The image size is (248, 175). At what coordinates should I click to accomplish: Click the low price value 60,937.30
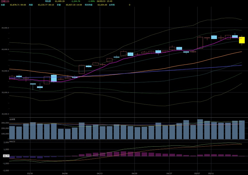(71, 5)
